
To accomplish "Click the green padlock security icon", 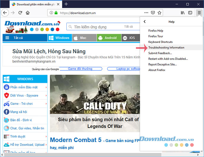I will (x=56, y=13).
